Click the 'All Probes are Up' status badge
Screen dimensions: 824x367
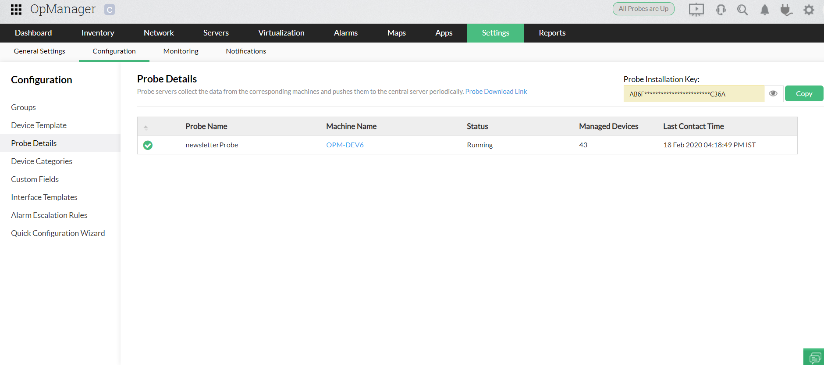[x=643, y=9]
